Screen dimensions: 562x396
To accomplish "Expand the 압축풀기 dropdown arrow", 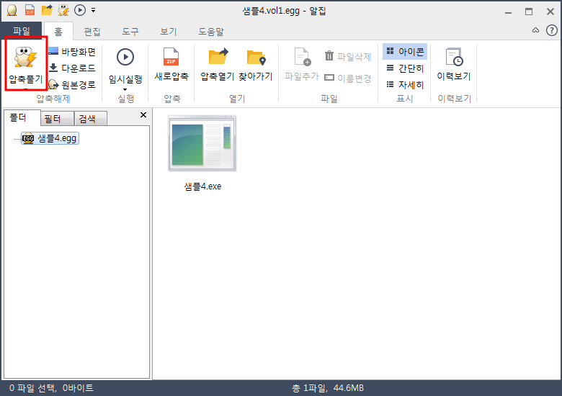I will [25, 88].
